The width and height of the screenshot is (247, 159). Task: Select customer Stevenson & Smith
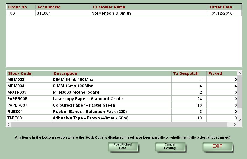pos(149,13)
